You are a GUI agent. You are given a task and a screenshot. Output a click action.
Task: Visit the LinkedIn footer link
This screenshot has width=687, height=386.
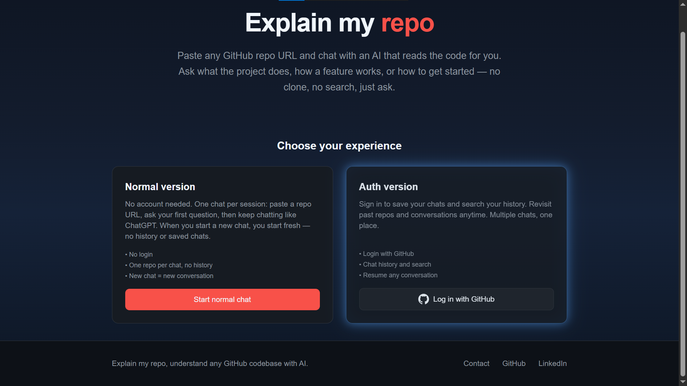(552, 363)
